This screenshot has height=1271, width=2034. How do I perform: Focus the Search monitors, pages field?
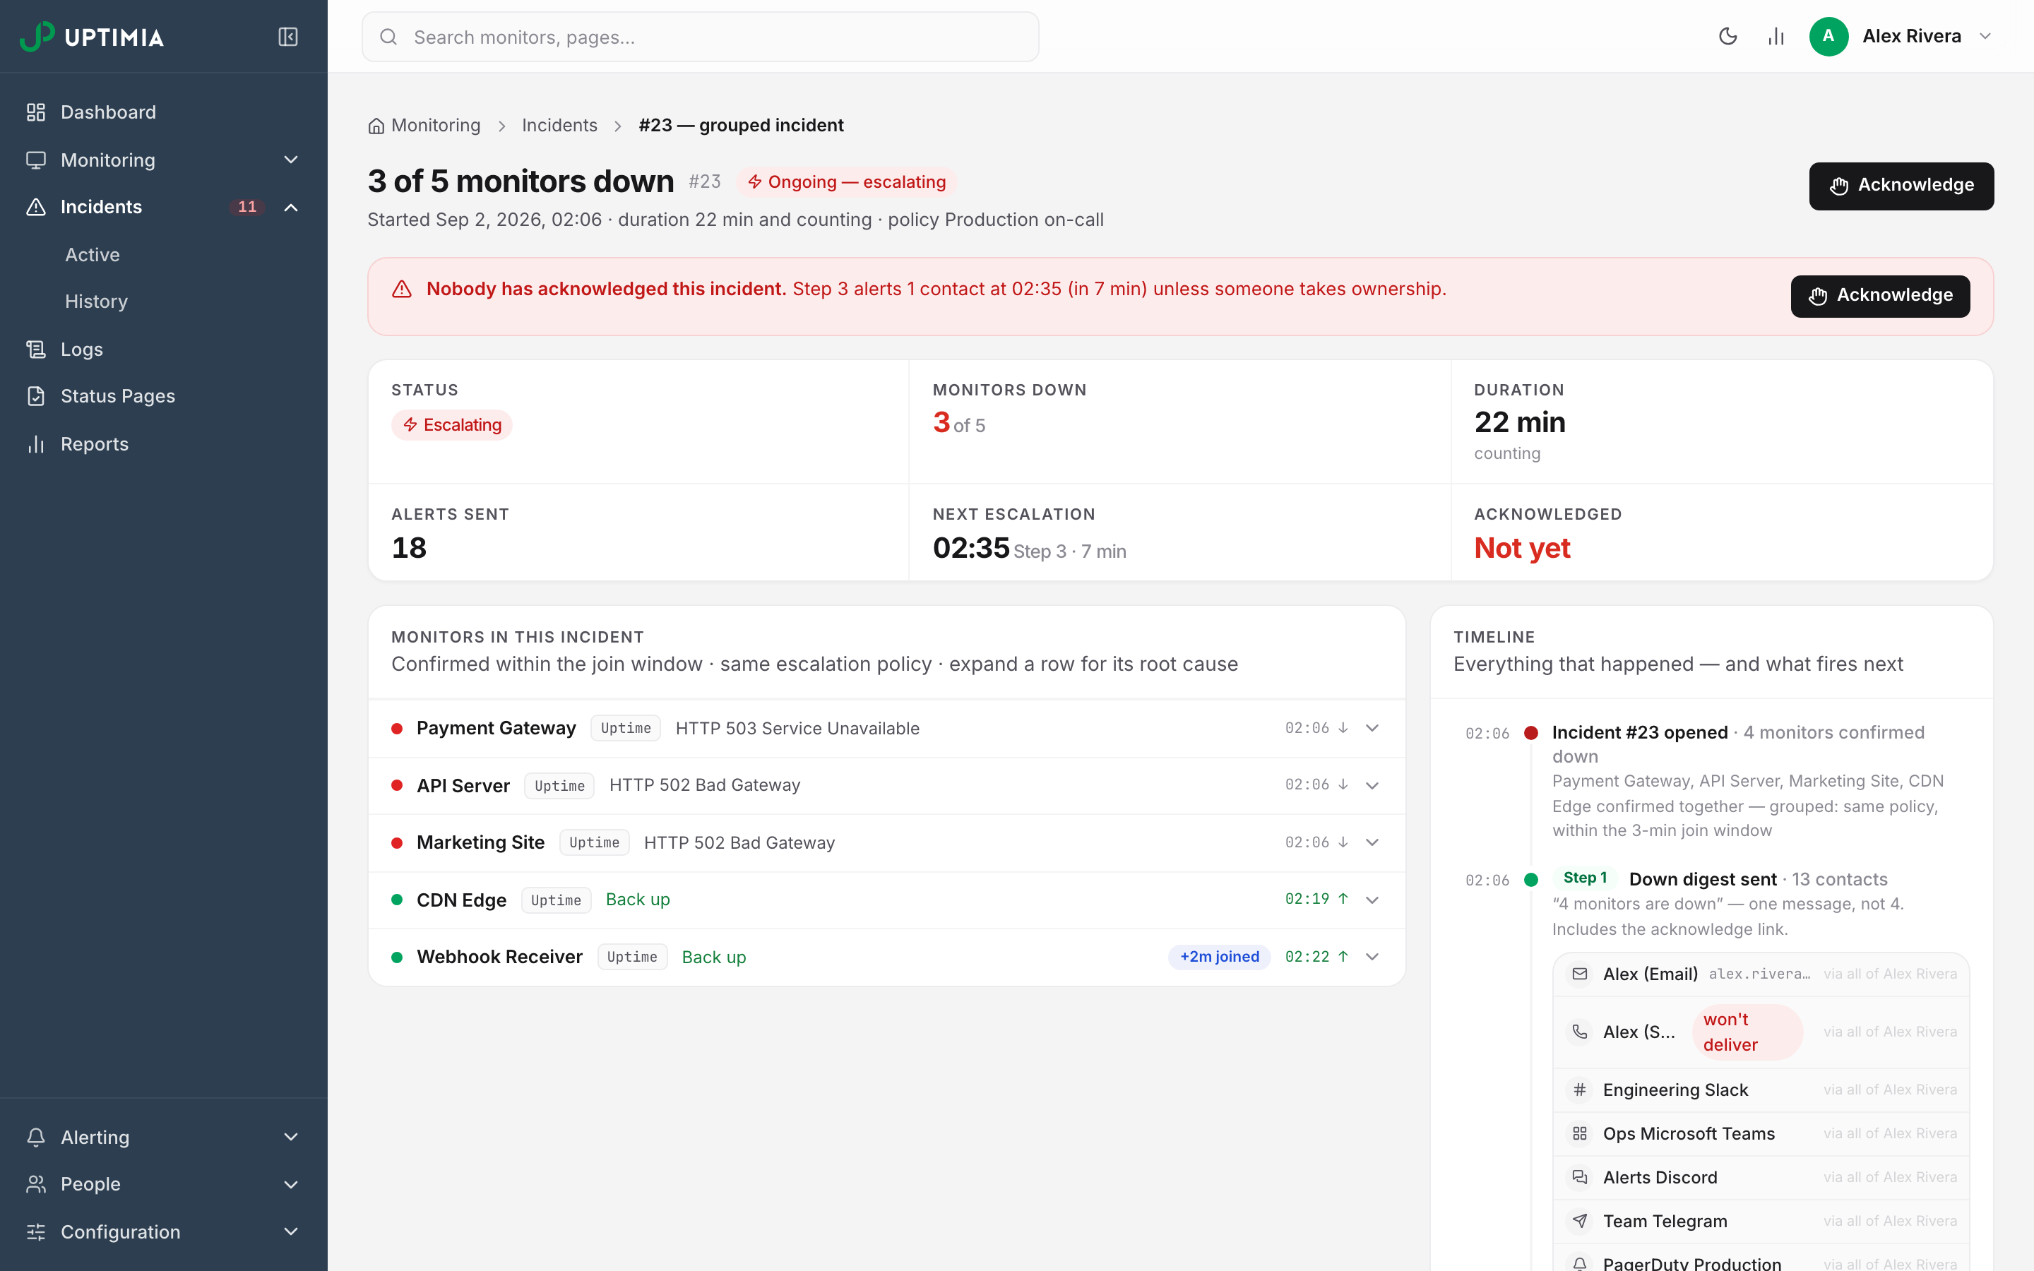coord(700,36)
